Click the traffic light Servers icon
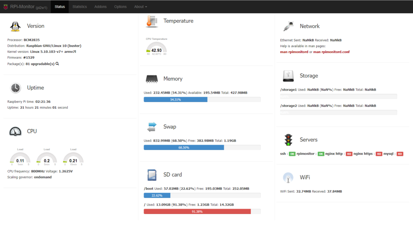Image resolution: width=413 pixels, height=228 pixels. [288, 140]
